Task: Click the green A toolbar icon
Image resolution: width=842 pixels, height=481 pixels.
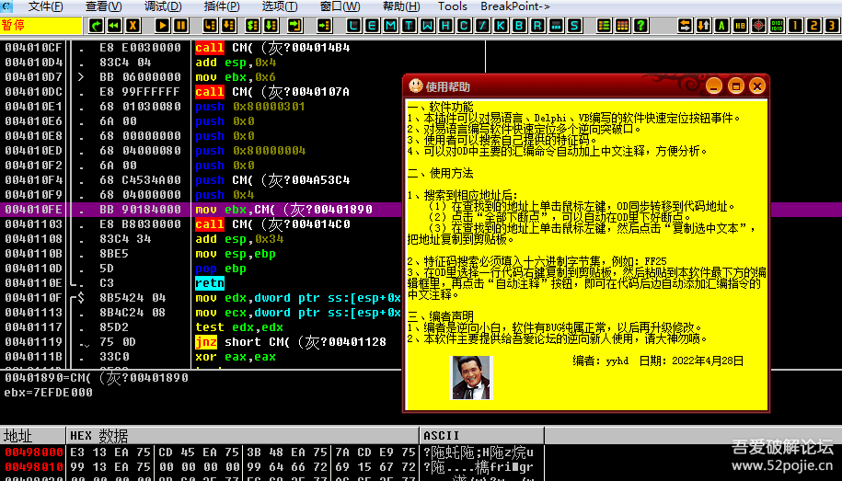Action: [721, 25]
